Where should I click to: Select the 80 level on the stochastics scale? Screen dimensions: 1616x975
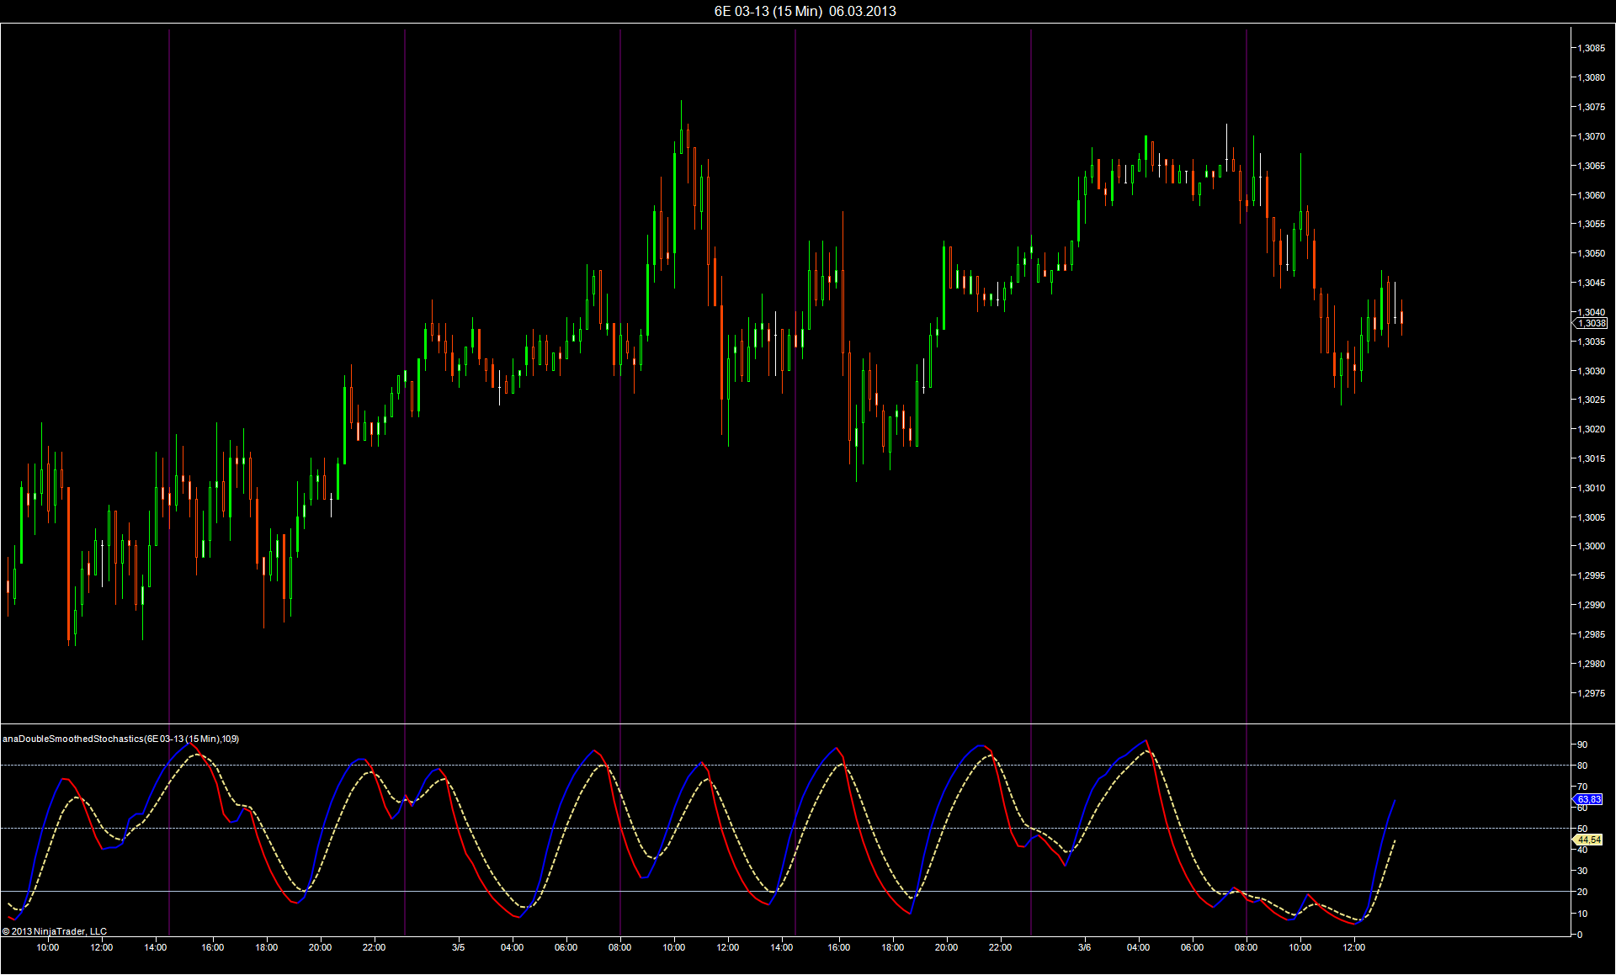pos(1582,766)
